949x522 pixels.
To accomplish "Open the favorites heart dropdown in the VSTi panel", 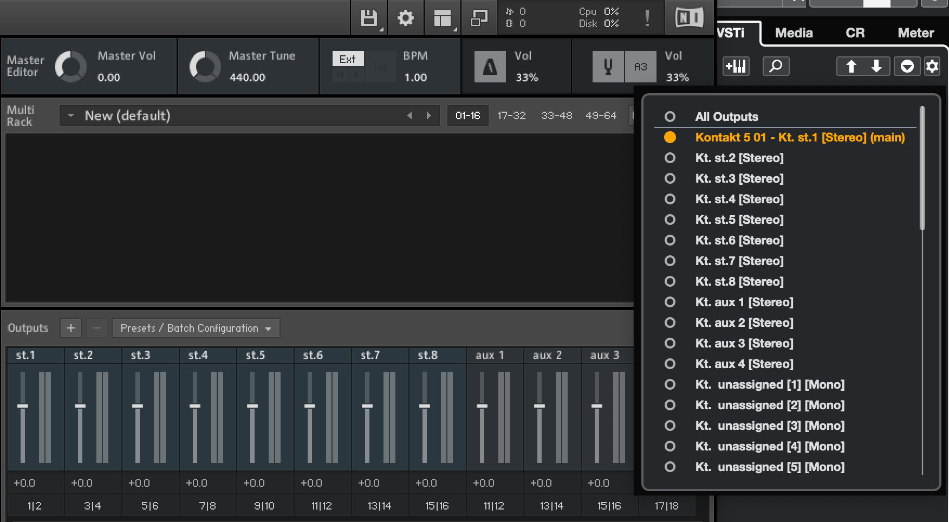I will (x=907, y=66).
